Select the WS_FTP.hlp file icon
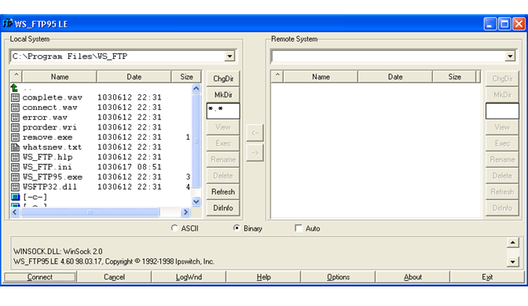Screen dimensions: 528x306 click(x=15, y=157)
